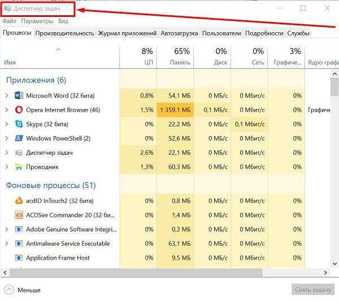Expand the Проводник process row
The width and height of the screenshot is (339, 302).
click(x=7, y=167)
